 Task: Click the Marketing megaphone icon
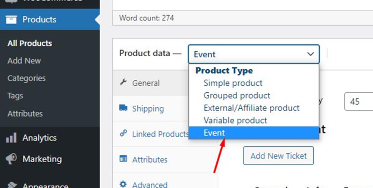coord(11,159)
